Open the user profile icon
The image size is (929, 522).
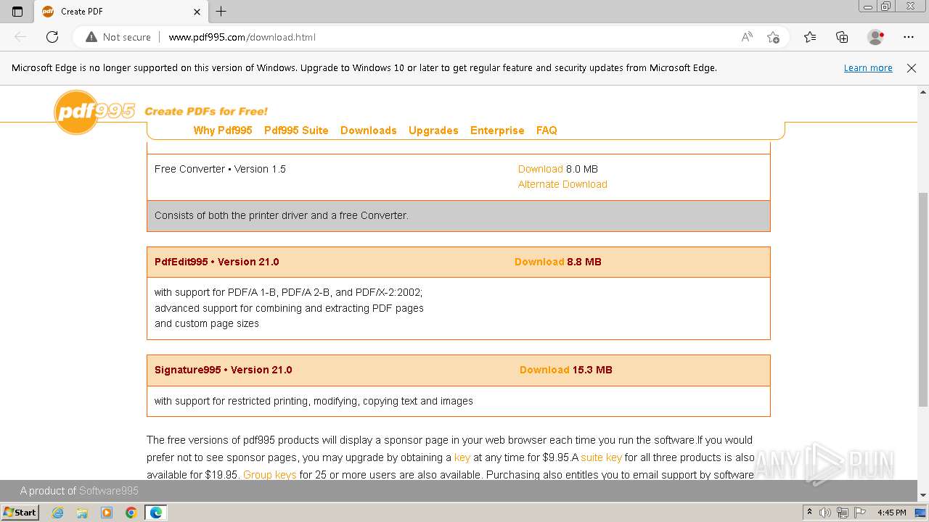pyautogui.click(x=875, y=37)
